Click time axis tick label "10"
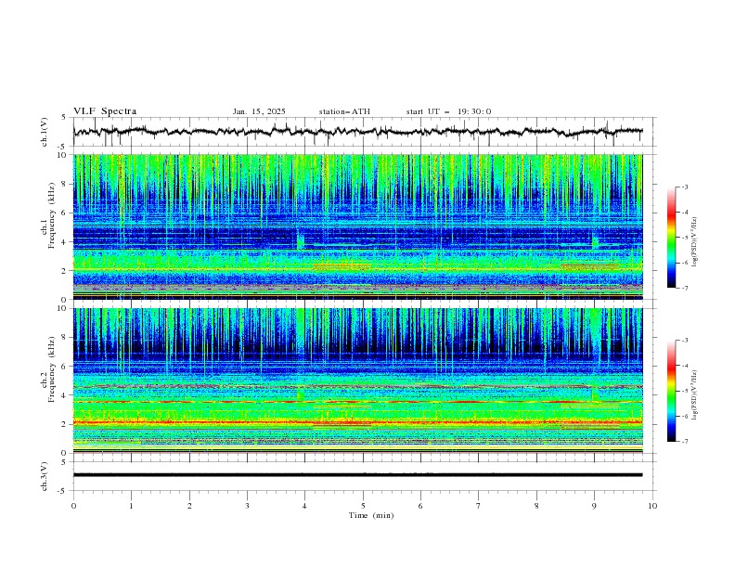The width and height of the screenshot is (735, 568). point(652,506)
